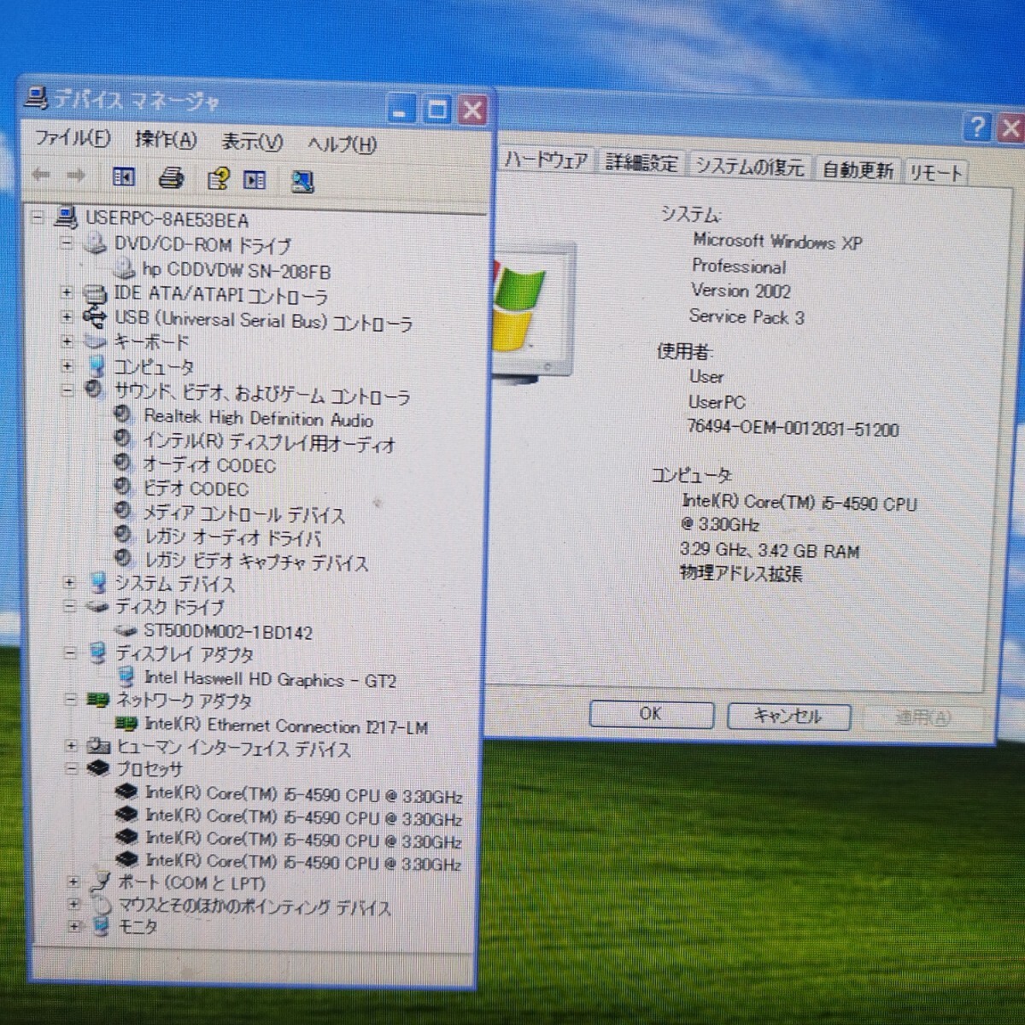Click the Back arrow in Device Manager toolbar

click(x=41, y=176)
